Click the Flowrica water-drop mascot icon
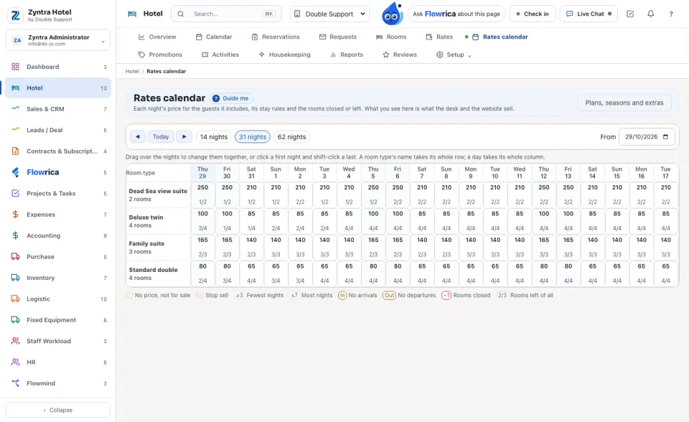This screenshot has height=422, width=689. (x=392, y=14)
